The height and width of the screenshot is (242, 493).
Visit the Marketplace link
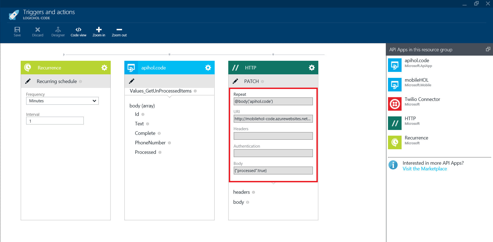click(x=425, y=169)
